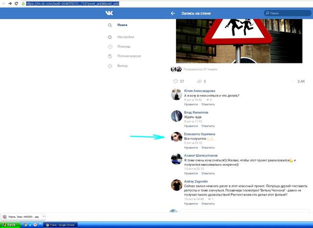
Task: Open Влад Филиппов's avatar
Action: [x=177, y=116]
